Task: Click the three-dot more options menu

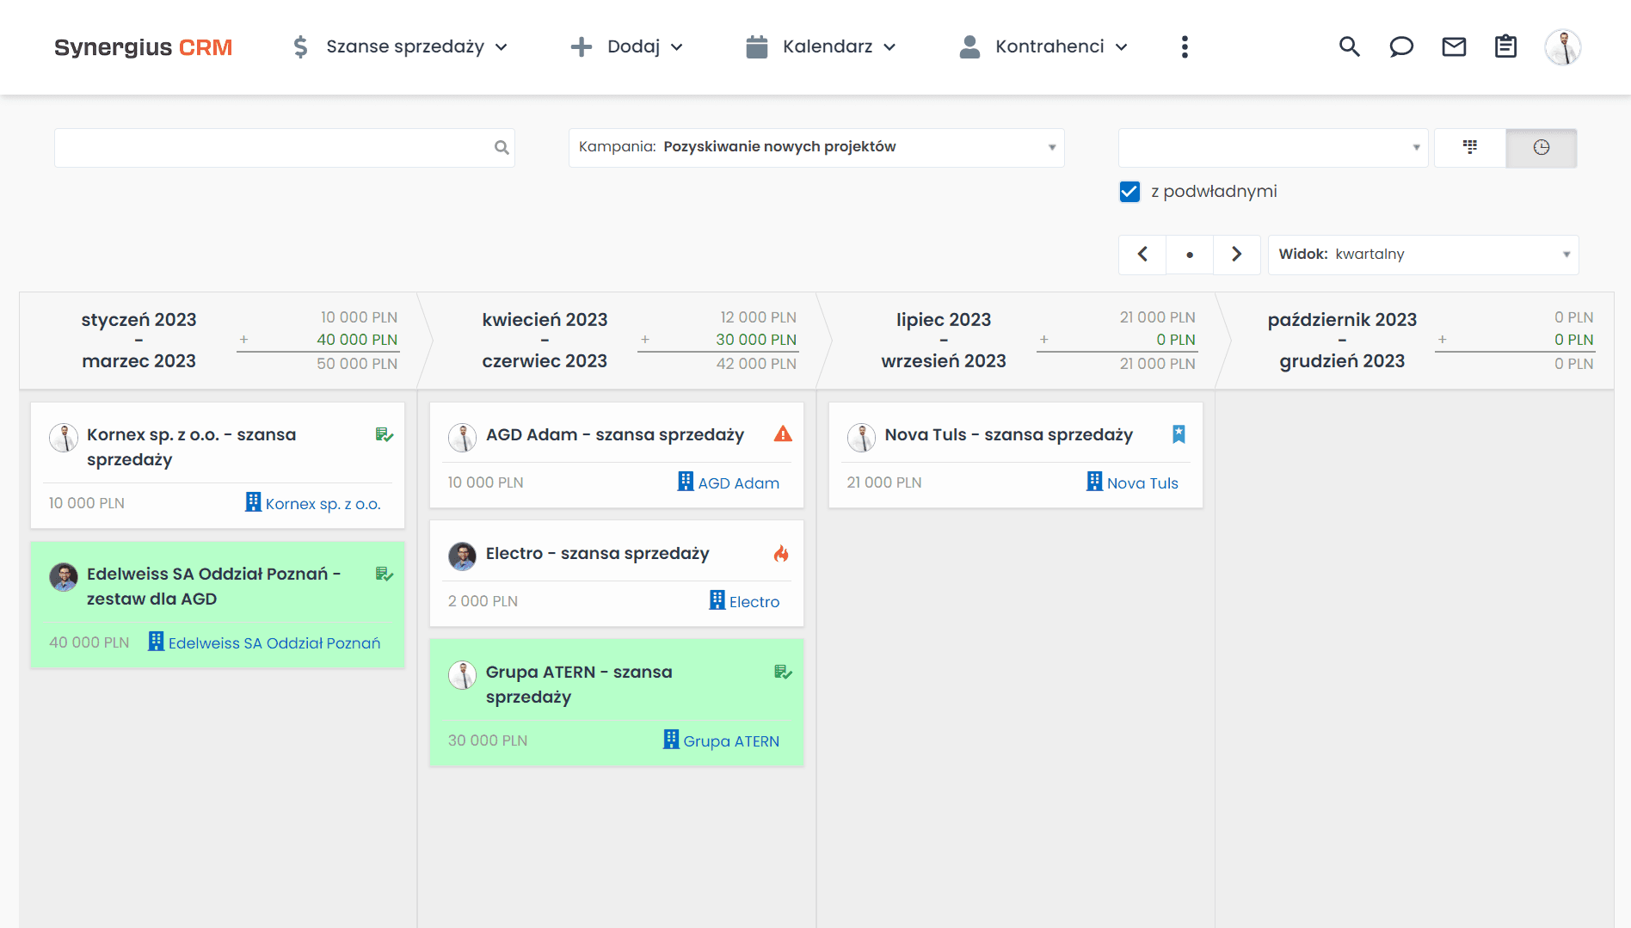Action: [x=1185, y=47]
